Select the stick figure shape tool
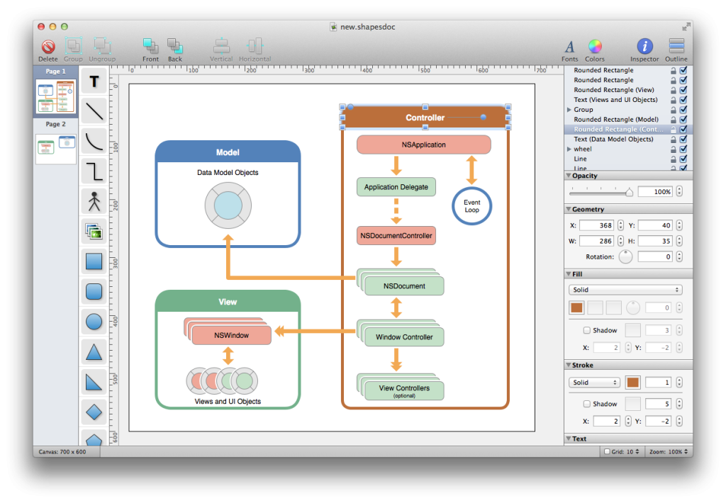 94,200
